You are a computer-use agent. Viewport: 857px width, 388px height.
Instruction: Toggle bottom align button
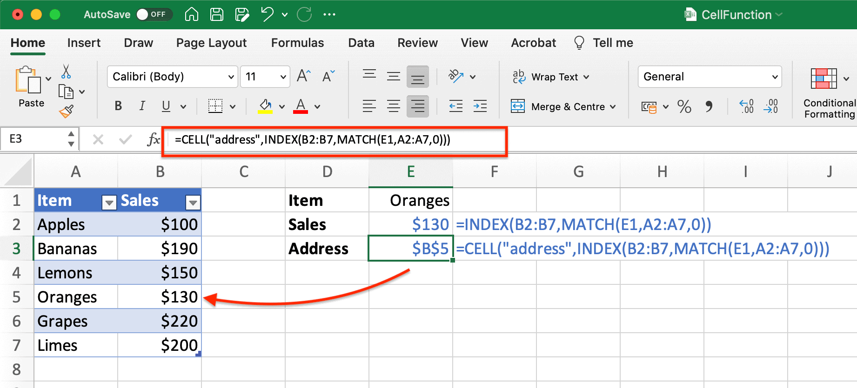[418, 76]
